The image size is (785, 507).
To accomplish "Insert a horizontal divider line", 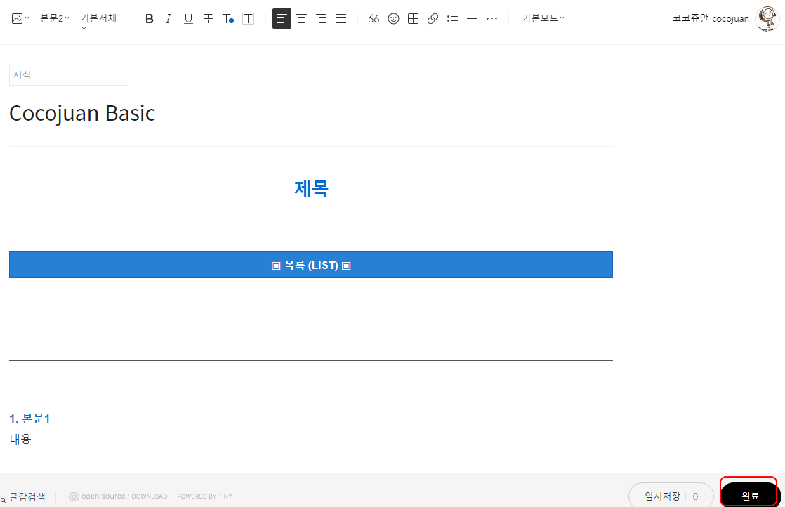I will [472, 19].
